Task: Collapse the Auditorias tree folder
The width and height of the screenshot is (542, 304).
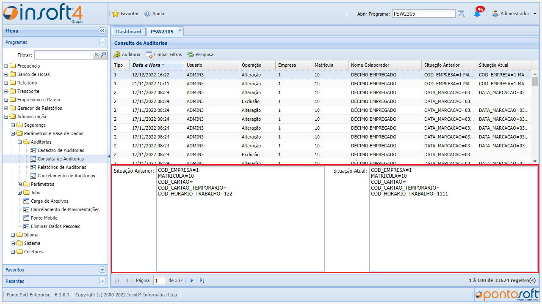Action: tap(20, 142)
